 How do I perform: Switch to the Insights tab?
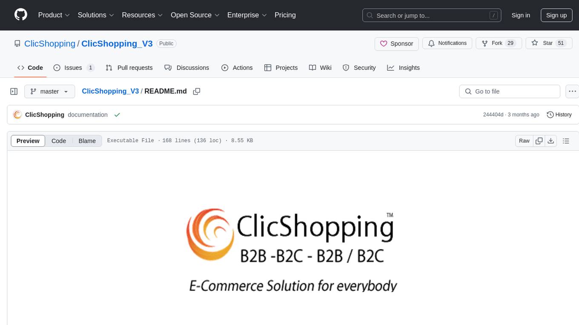[403, 68]
